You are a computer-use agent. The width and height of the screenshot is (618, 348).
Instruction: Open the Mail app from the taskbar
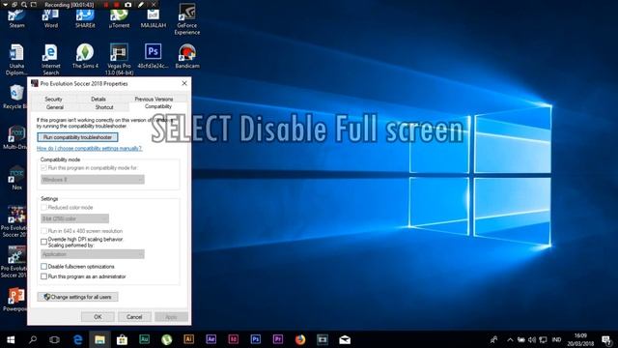345,339
